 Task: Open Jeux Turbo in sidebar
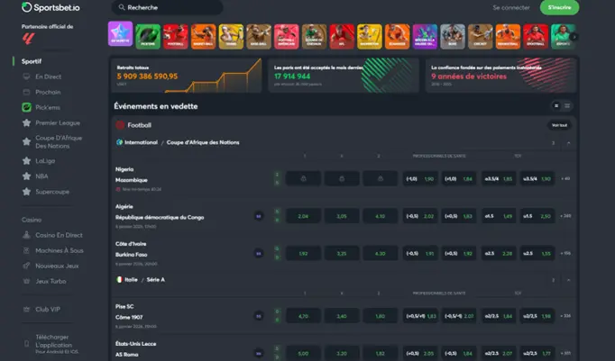pyautogui.click(x=50, y=281)
